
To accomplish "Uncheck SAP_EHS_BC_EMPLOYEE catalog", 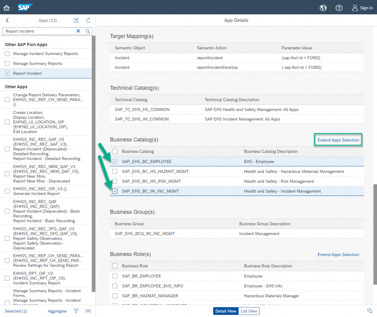I will point(115,161).
